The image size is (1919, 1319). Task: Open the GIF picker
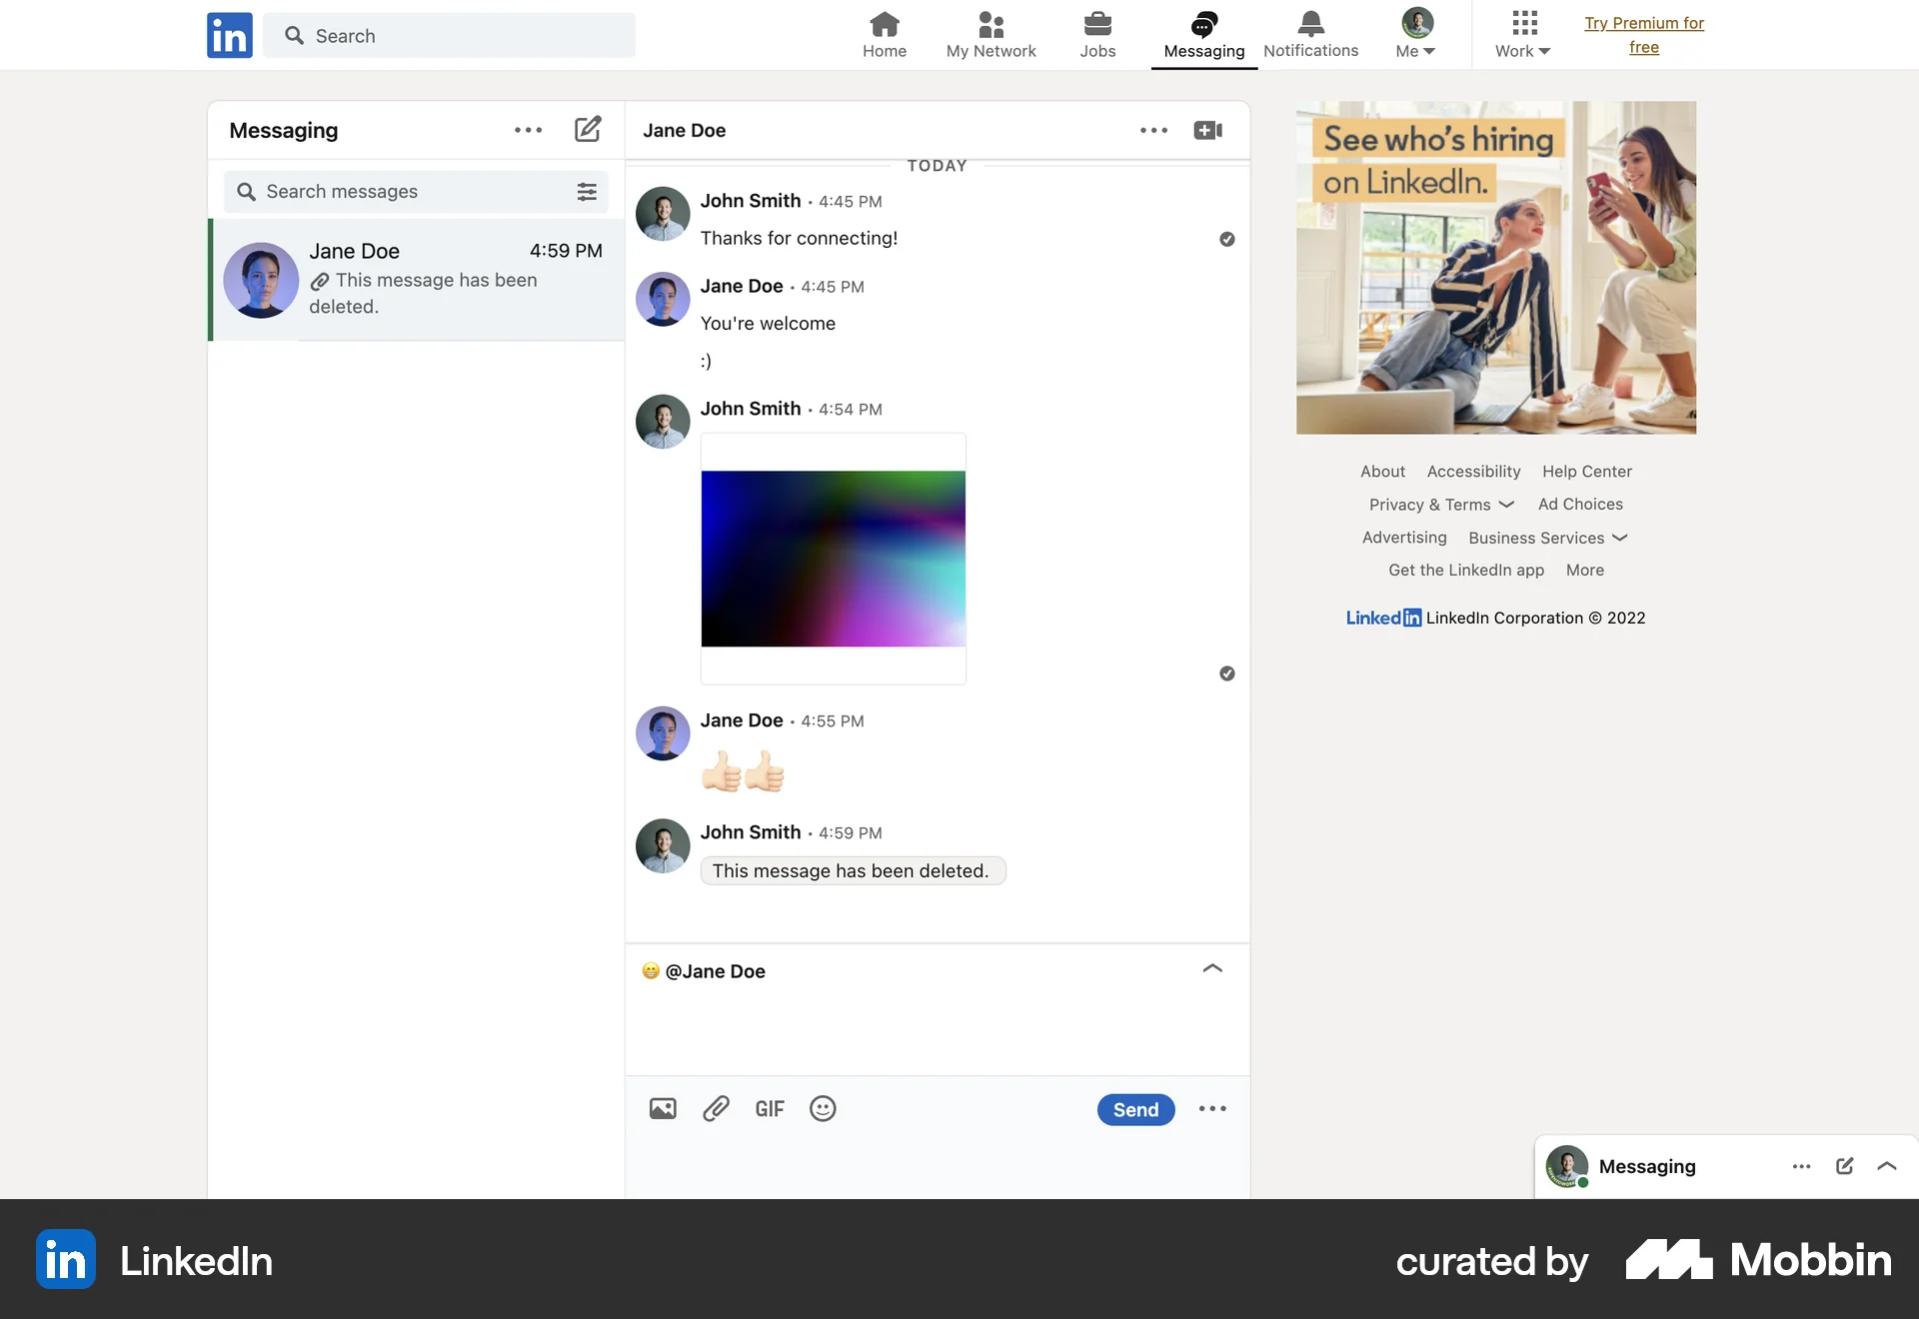coord(769,1108)
